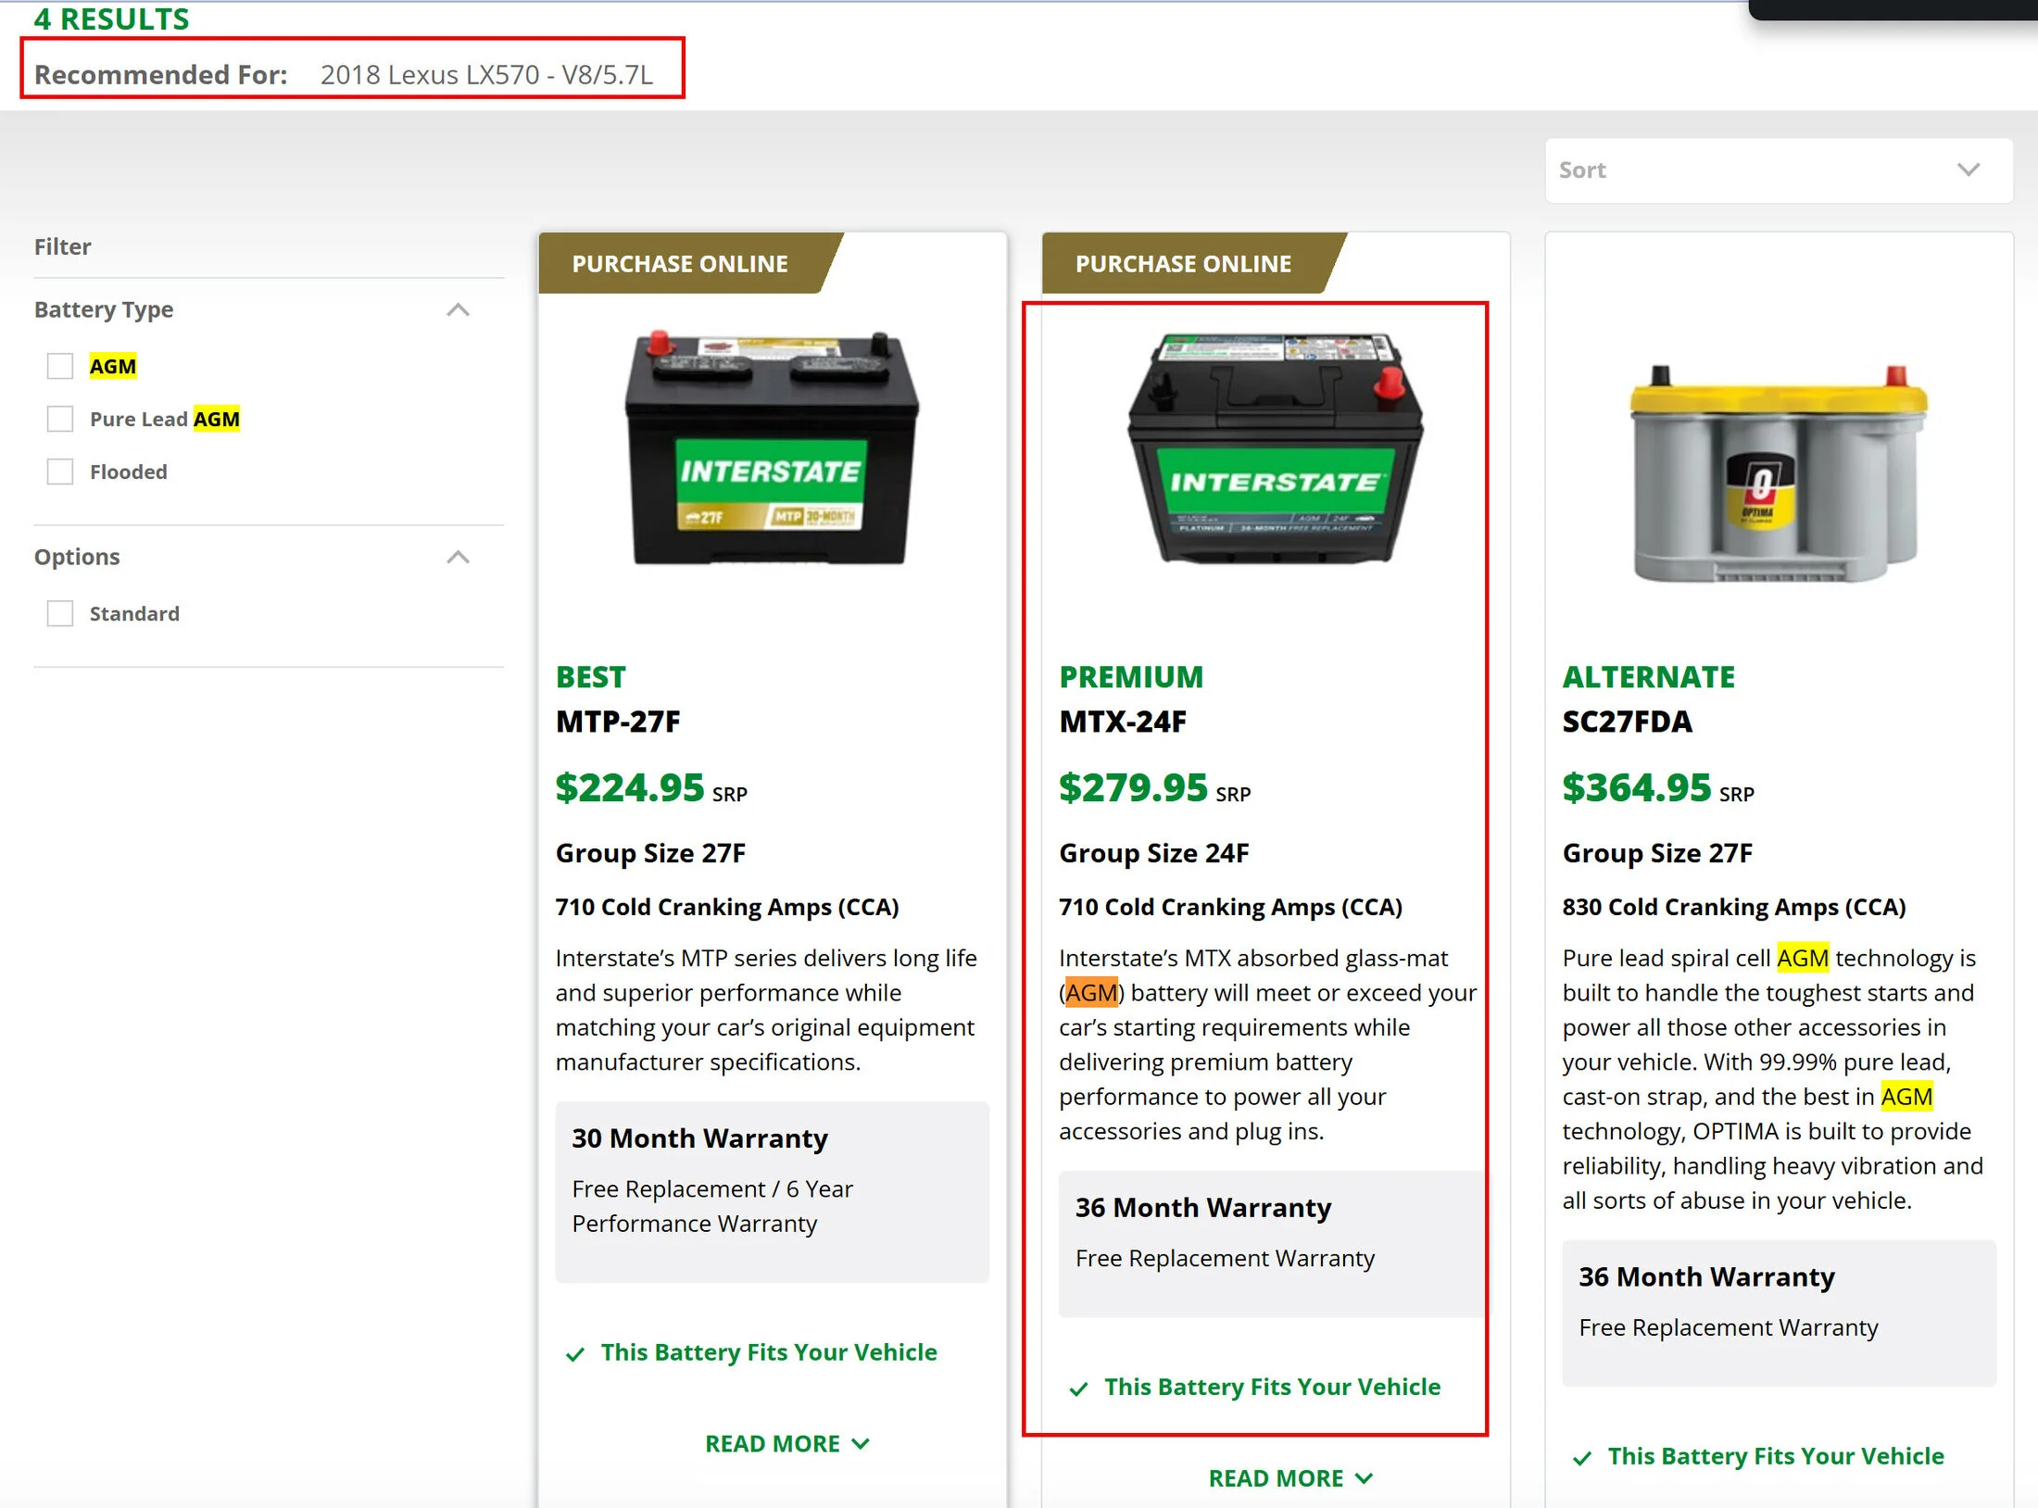
Task: Select 36 Month Warranty on the MTX-24F card
Action: pos(1203,1207)
